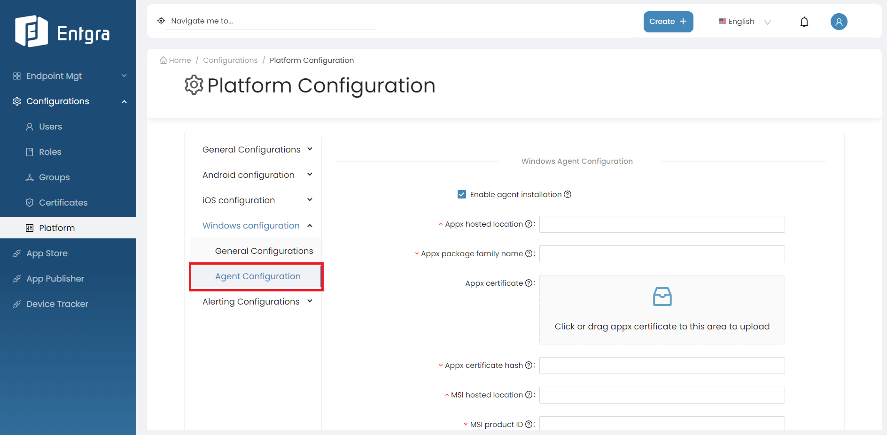Uncheck Enable agent installation checkbox

[x=462, y=194]
